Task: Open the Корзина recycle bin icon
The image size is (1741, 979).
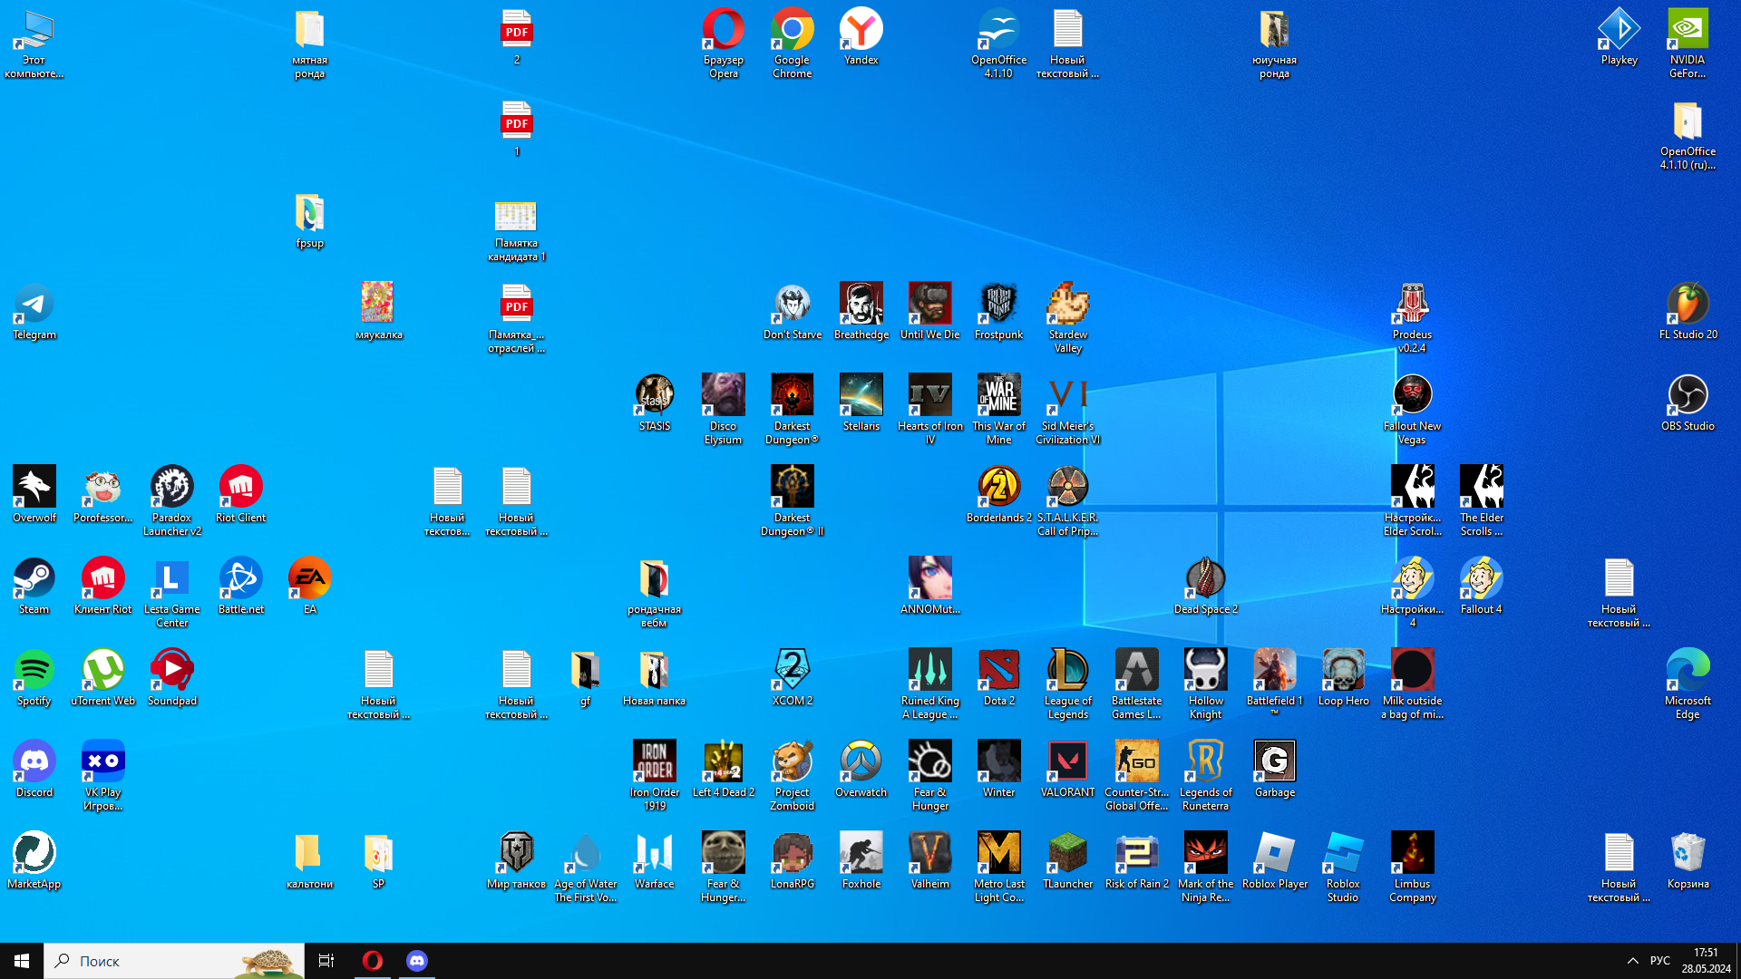Action: click(x=1688, y=860)
